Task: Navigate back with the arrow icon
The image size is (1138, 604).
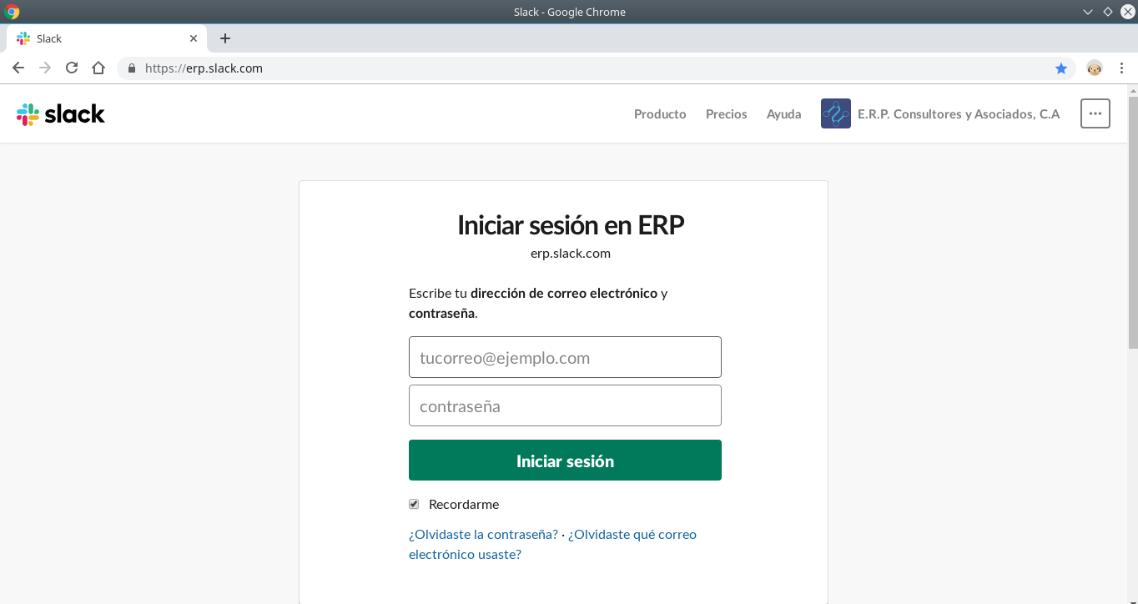Action: 18,68
